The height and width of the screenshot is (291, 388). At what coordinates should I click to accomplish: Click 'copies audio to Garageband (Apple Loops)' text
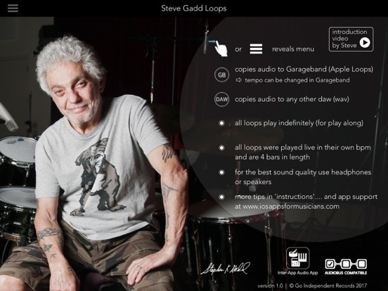coord(304,70)
